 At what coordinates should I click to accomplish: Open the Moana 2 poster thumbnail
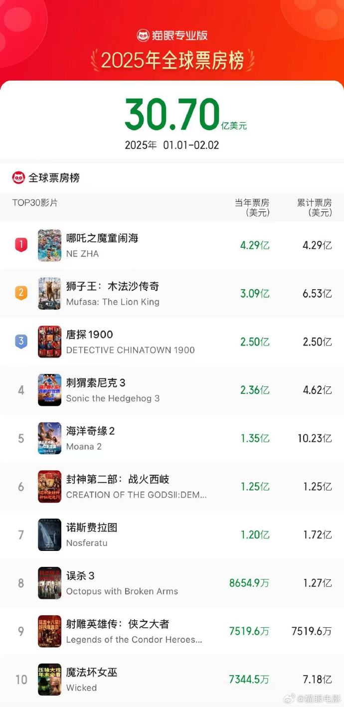[49, 438]
